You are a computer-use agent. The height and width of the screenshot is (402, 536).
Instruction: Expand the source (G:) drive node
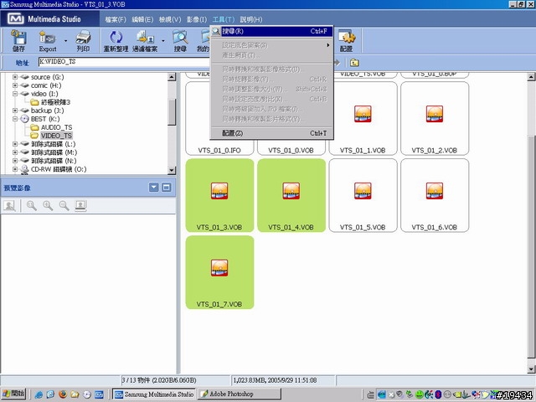(15, 77)
